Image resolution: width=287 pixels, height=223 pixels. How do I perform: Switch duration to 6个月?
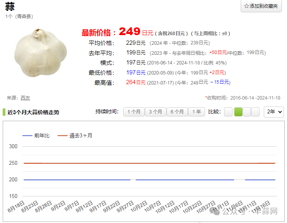coord(177,112)
